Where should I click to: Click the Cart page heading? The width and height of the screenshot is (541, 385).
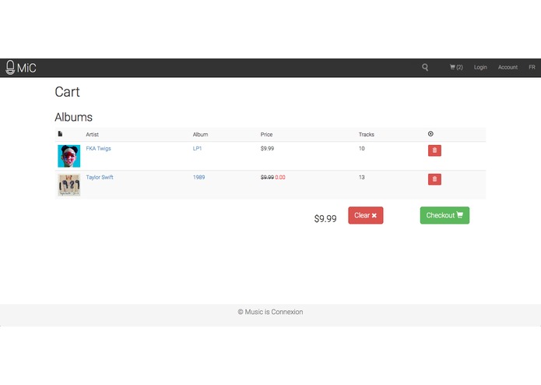click(x=67, y=92)
